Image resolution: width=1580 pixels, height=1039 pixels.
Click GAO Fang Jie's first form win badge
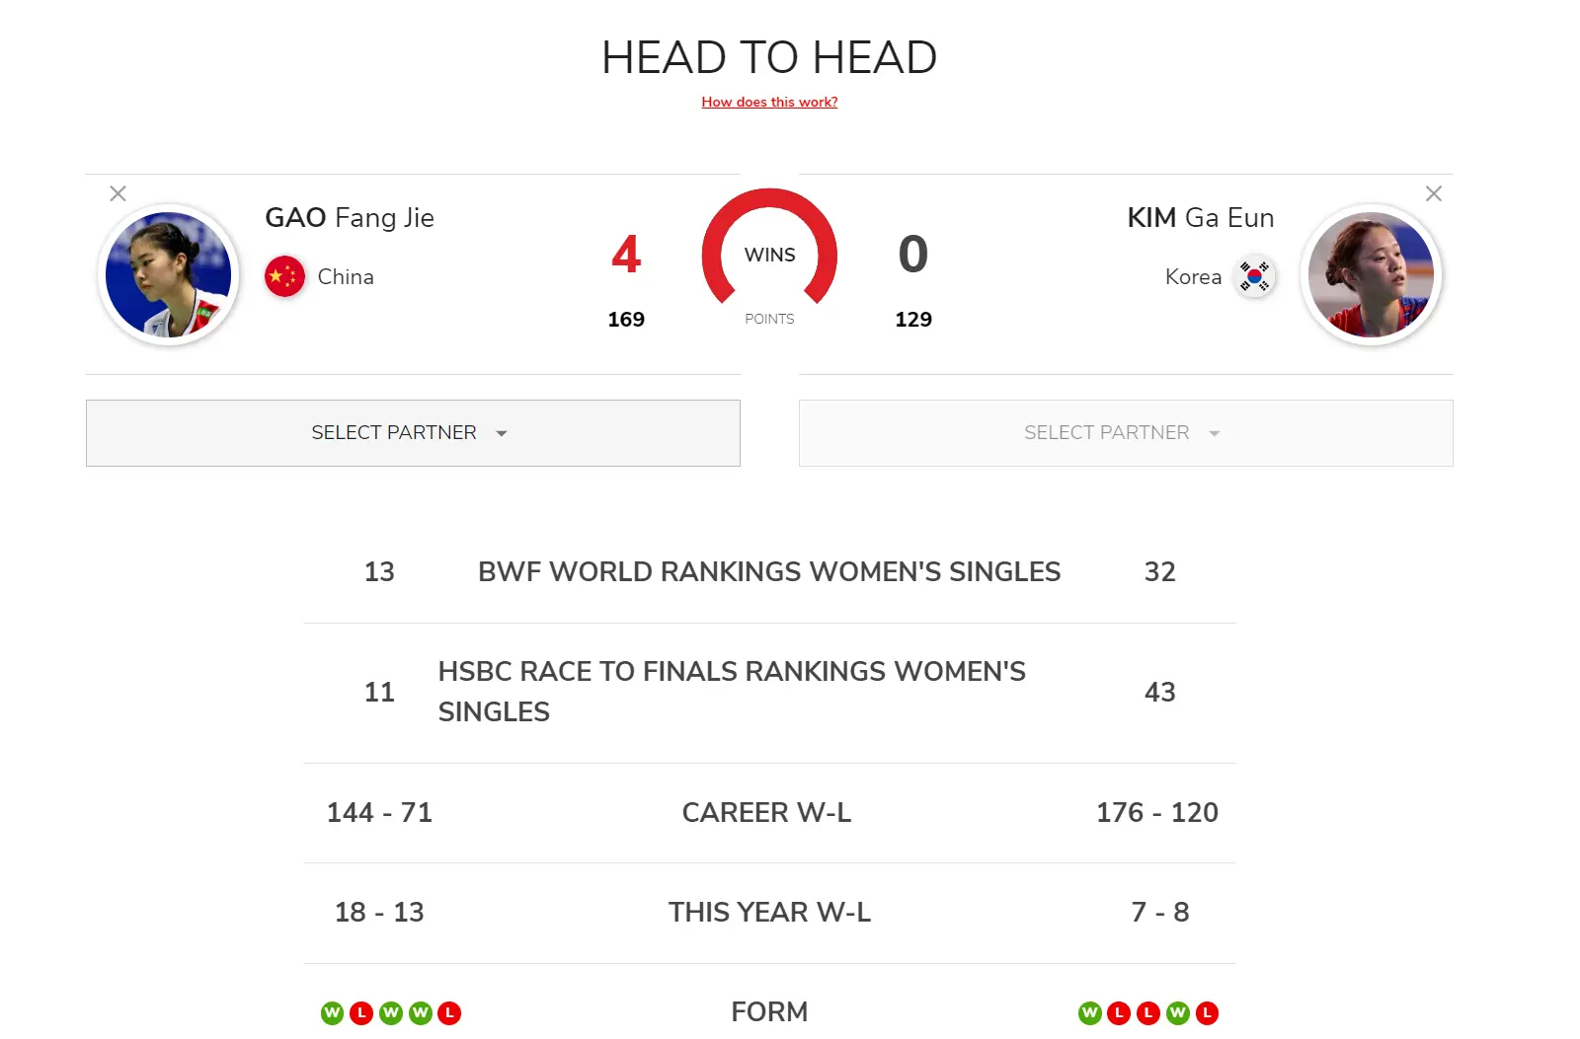click(333, 1013)
